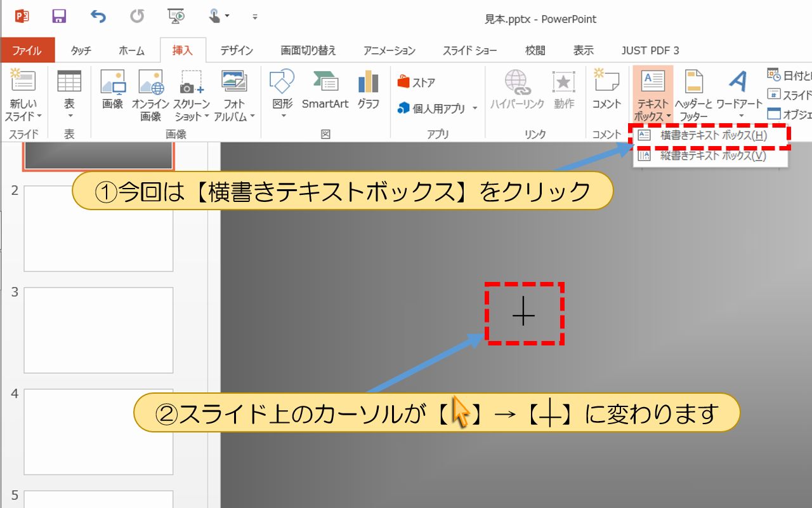Select slide 3 thumbnail
The image size is (812, 508).
click(x=98, y=330)
